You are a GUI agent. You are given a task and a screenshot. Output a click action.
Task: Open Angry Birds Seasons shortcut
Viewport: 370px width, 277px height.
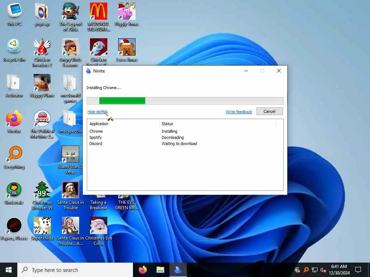[x=70, y=52]
